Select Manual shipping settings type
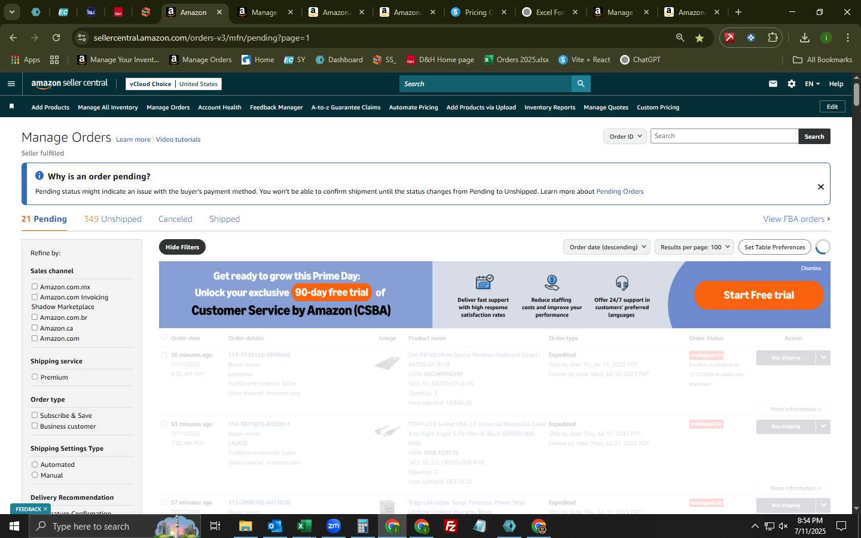Image resolution: width=861 pixels, height=538 pixels. [35, 475]
